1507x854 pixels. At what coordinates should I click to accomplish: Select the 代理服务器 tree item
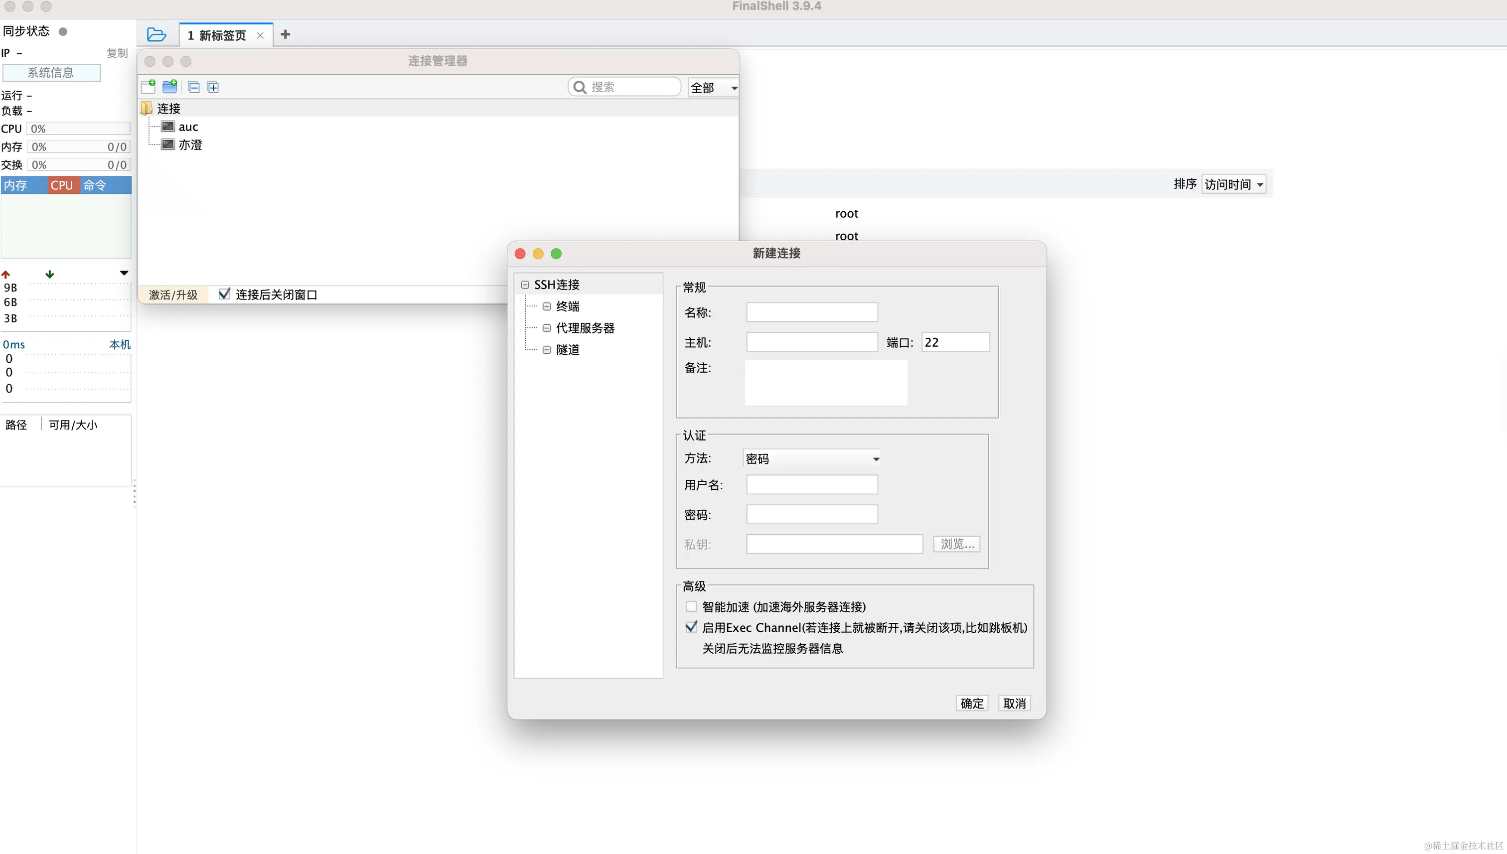pos(585,328)
